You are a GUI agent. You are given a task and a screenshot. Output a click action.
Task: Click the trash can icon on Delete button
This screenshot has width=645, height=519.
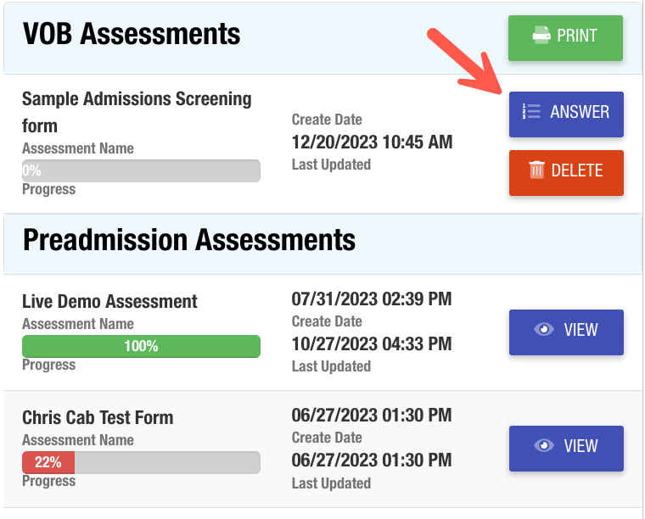(536, 170)
